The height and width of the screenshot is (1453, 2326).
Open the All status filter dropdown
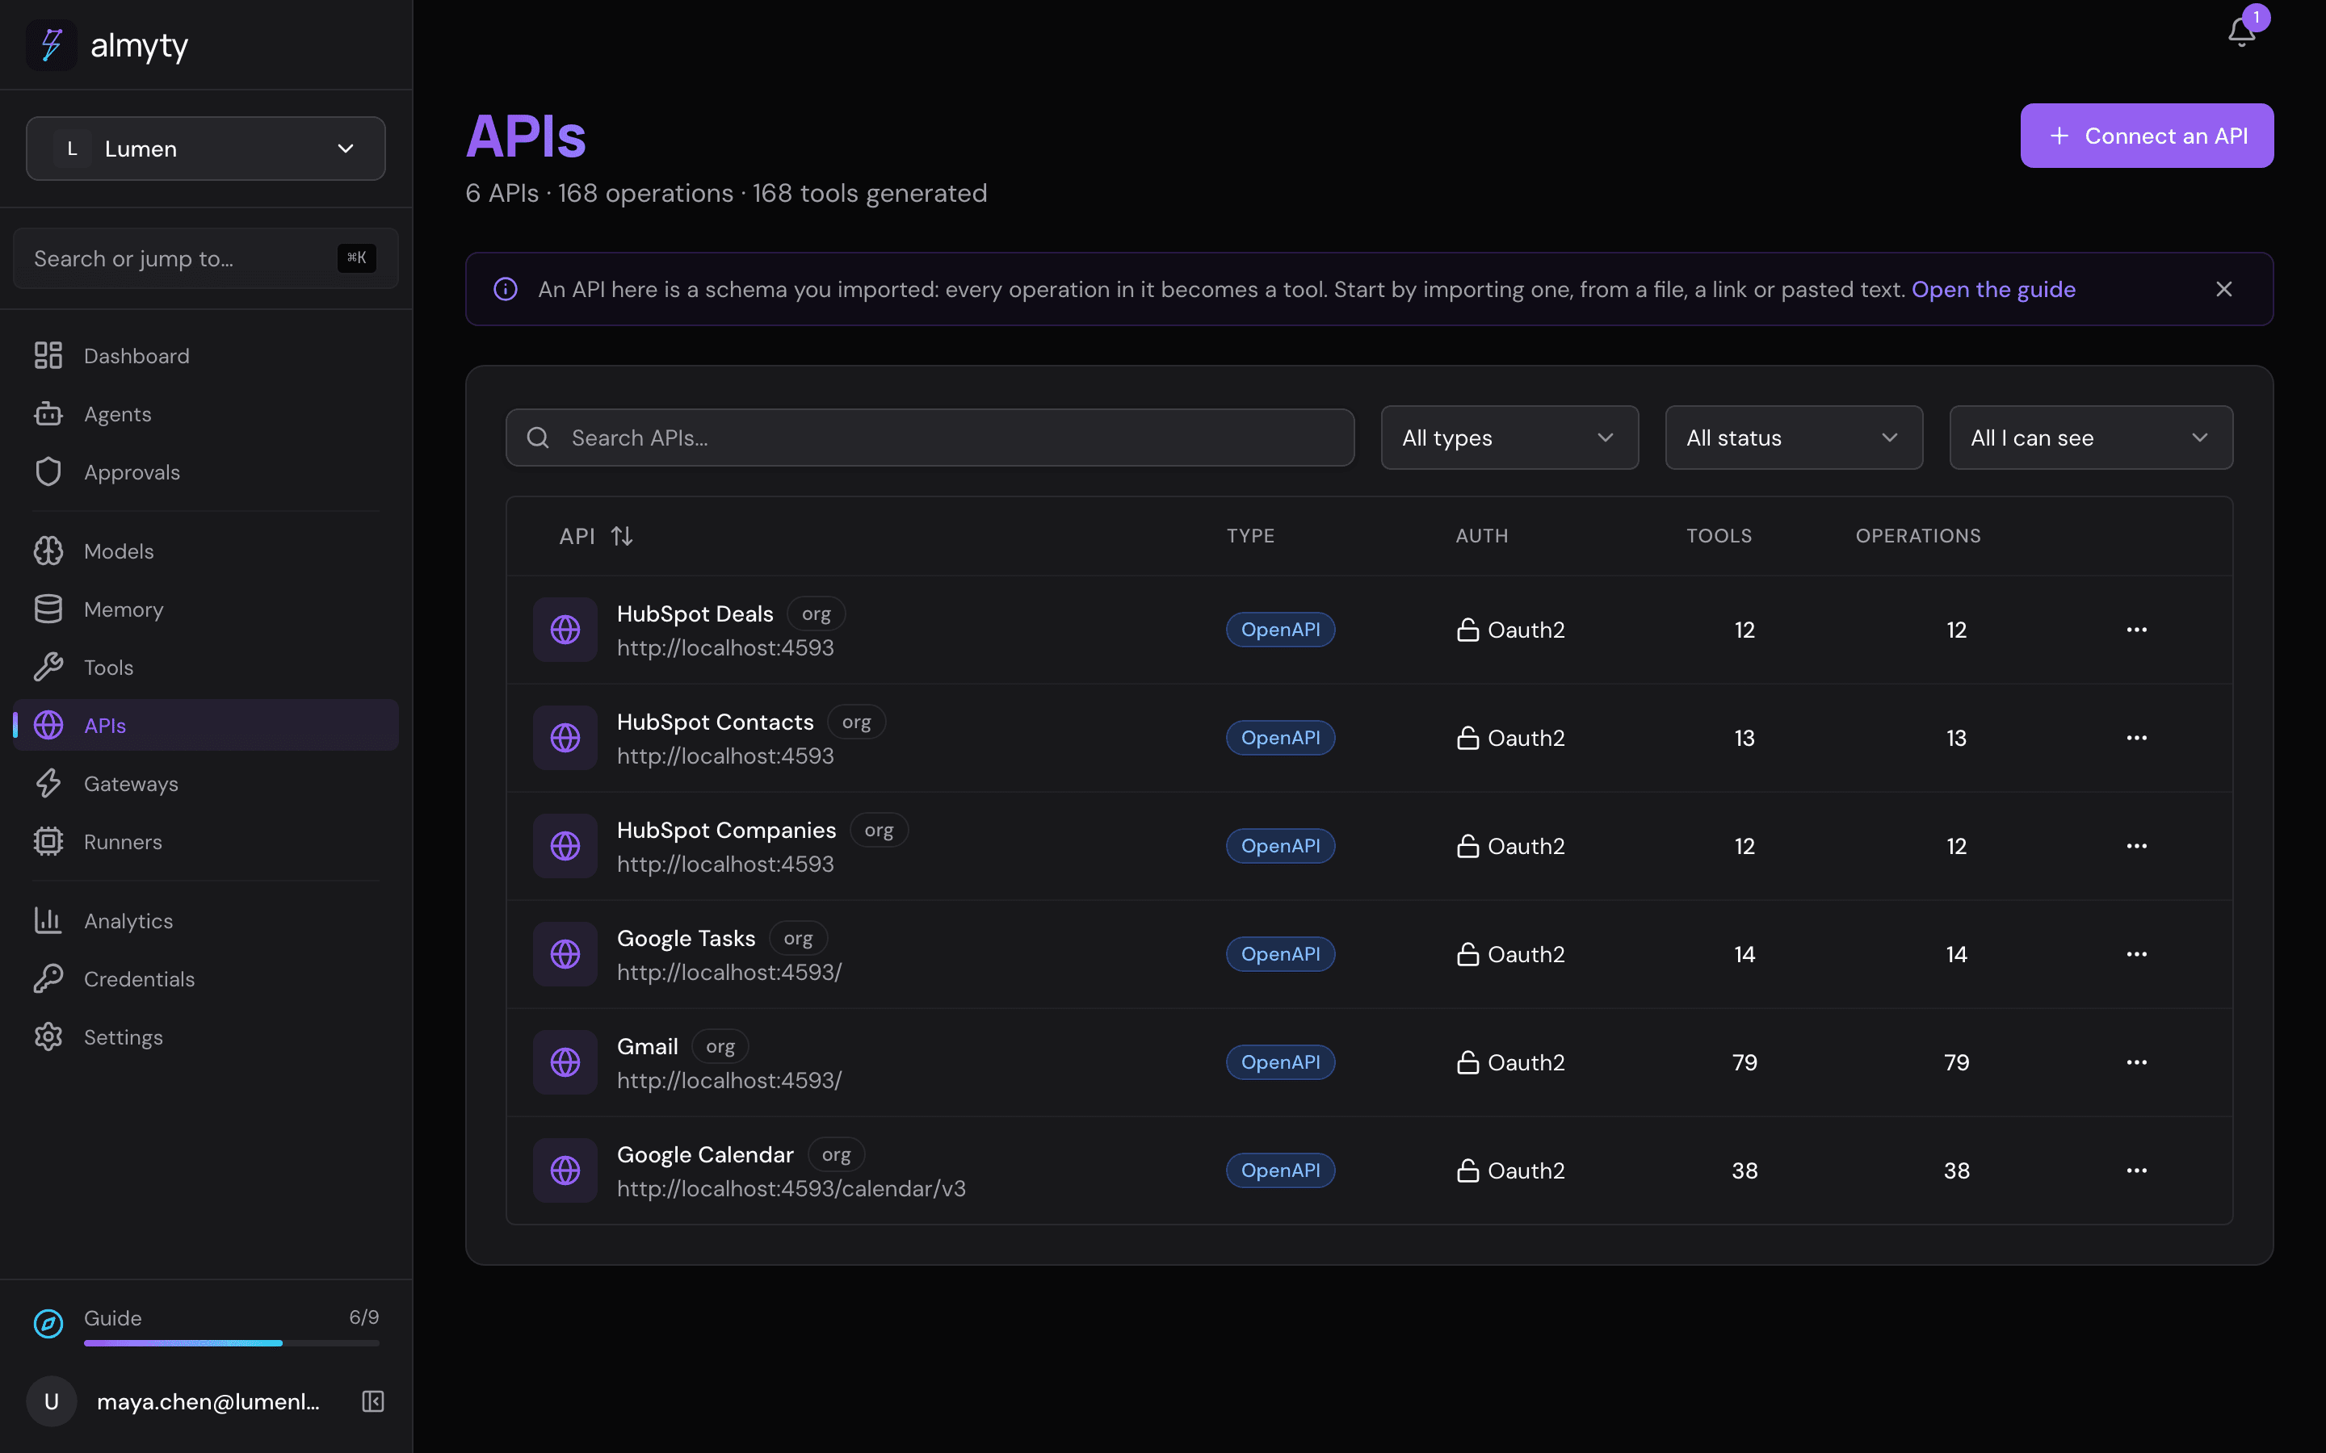(x=1794, y=438)
